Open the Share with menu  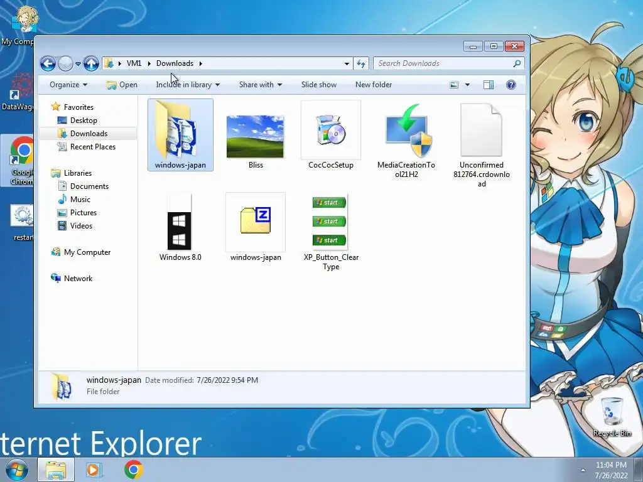(x=261, y=85)
